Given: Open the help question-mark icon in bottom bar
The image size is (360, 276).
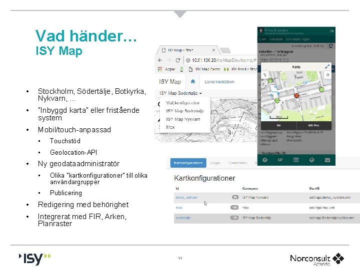Looking at the screenshot, I should point(264,160).
